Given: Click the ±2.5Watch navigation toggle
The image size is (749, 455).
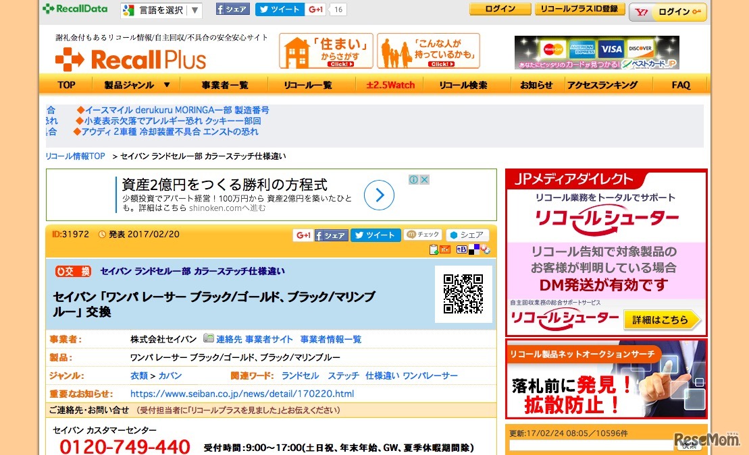Looking at the screenshot, I should (x=390, y=84).
